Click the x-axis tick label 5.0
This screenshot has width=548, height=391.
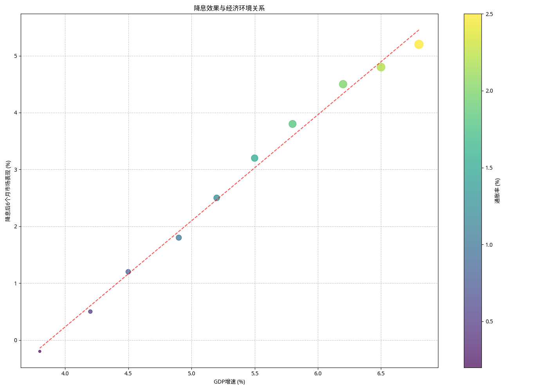click(x=191, y=373)
